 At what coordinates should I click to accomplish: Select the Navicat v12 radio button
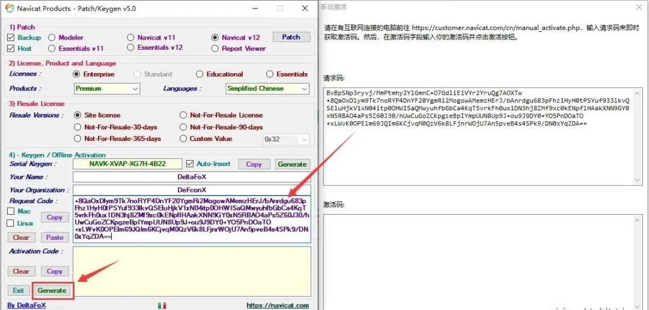point(215,38)
